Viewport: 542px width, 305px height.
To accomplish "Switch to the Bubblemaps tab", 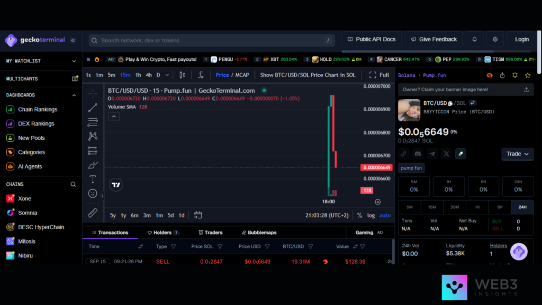I will 259,233.
